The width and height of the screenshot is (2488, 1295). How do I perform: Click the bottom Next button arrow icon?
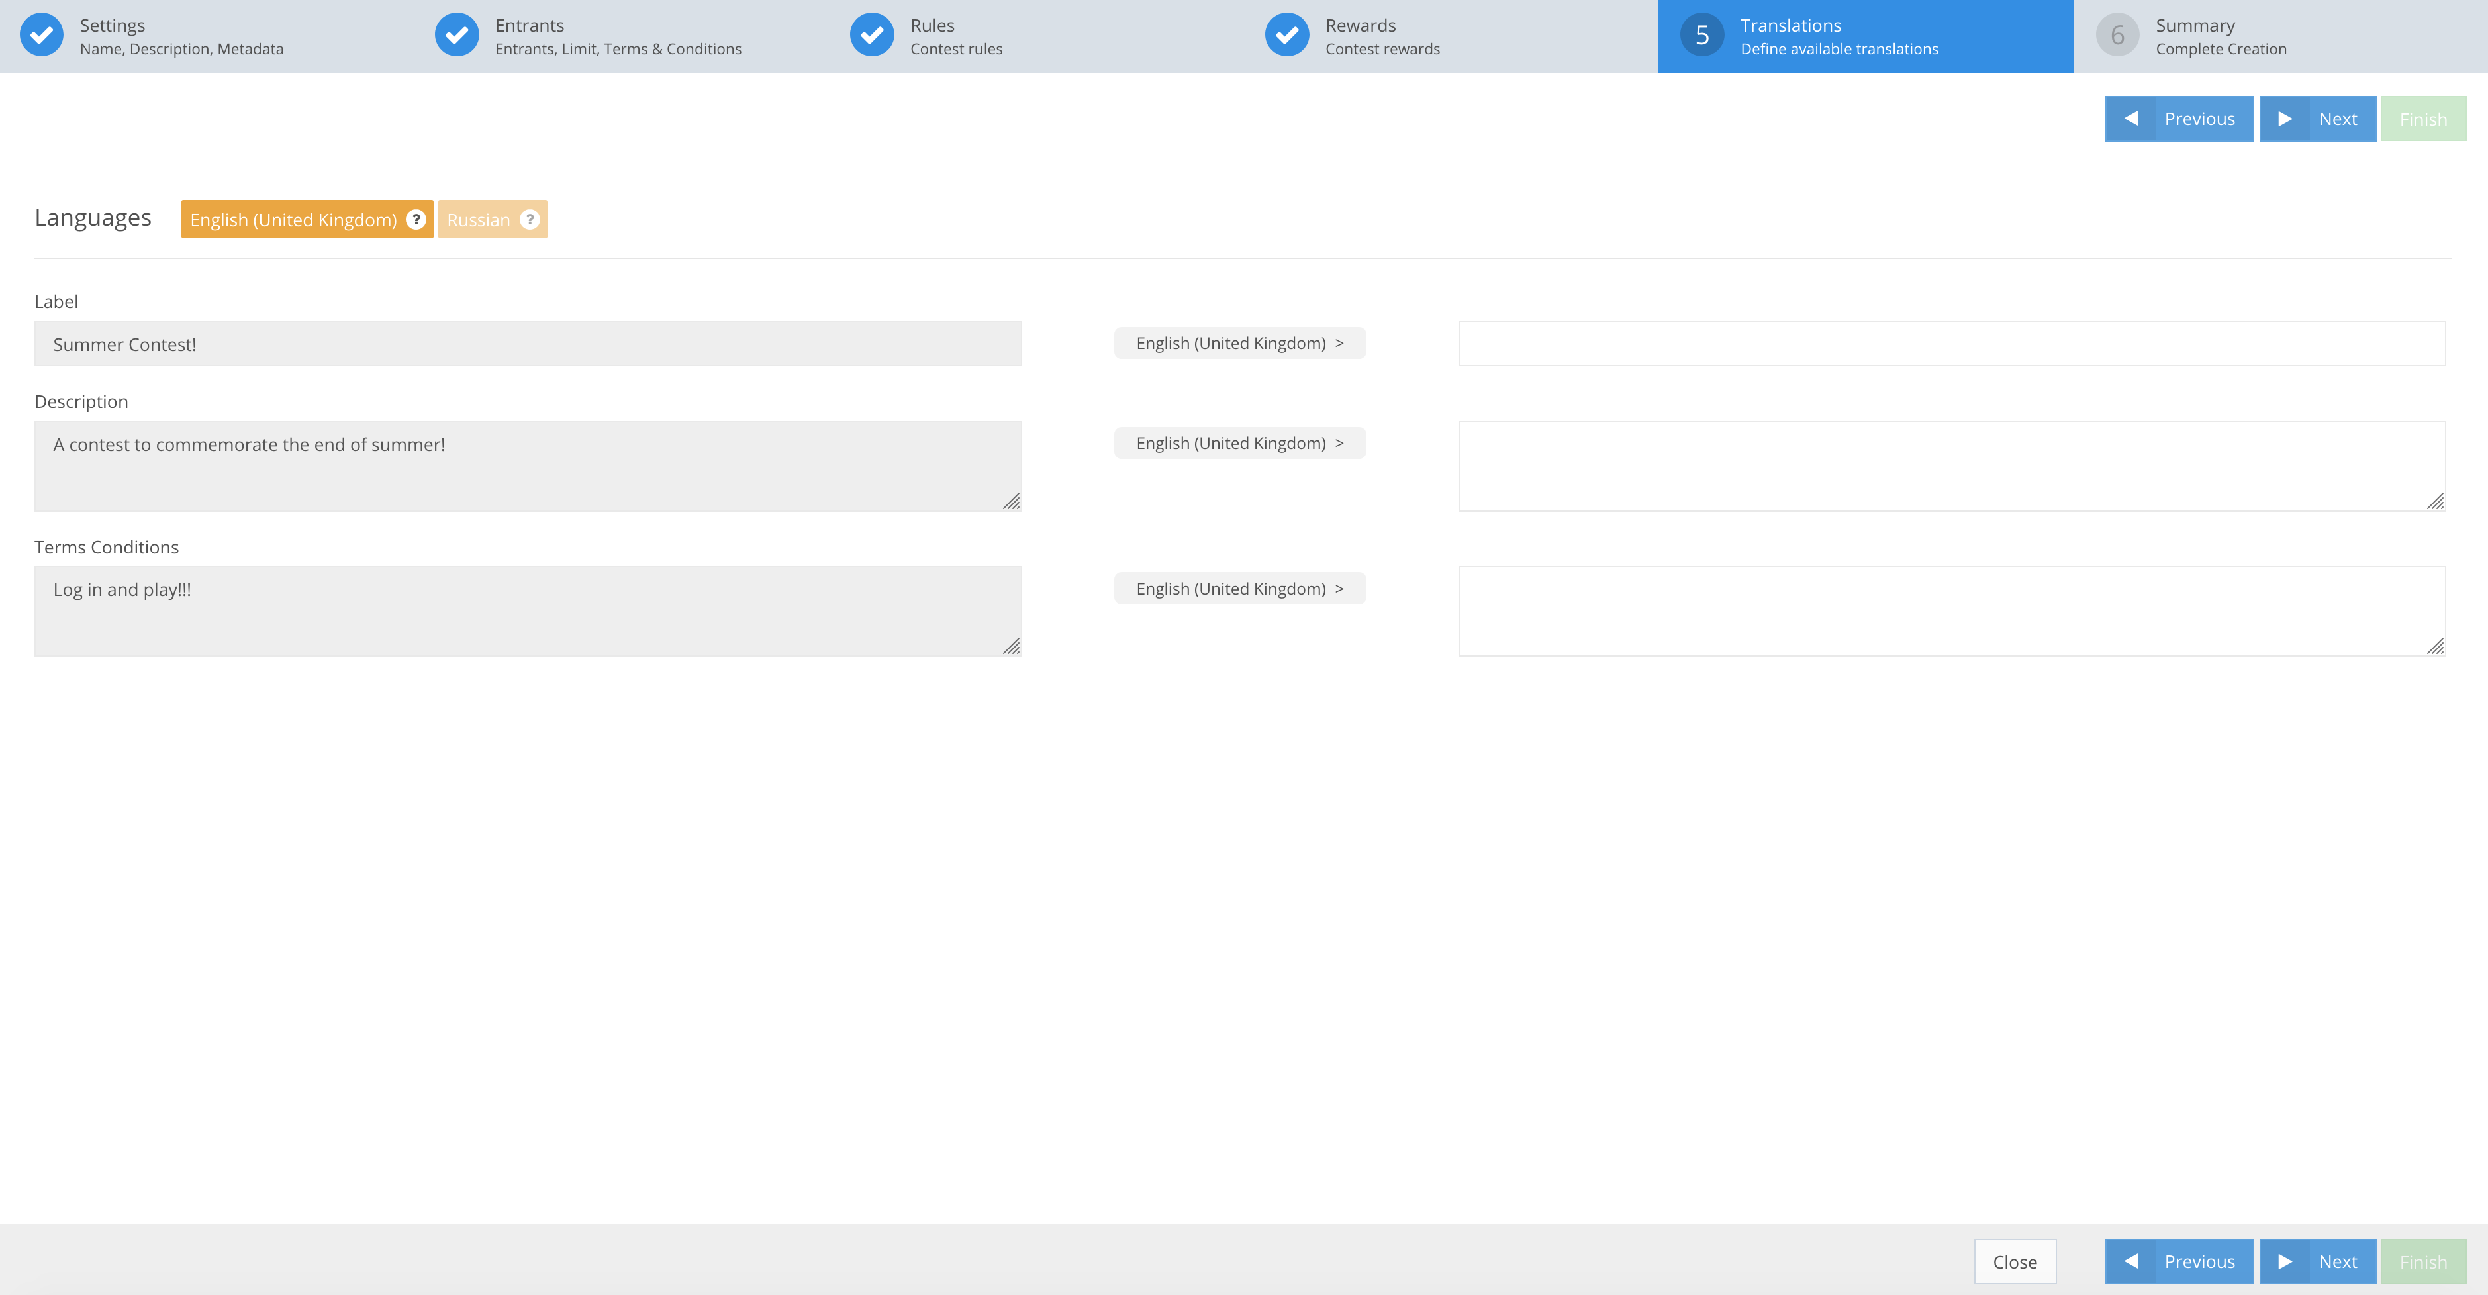2285,1261
